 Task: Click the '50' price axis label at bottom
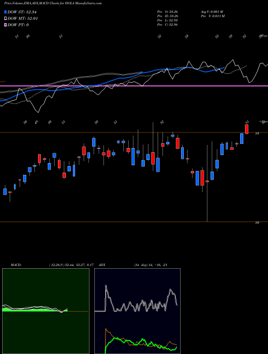point(257,223)
